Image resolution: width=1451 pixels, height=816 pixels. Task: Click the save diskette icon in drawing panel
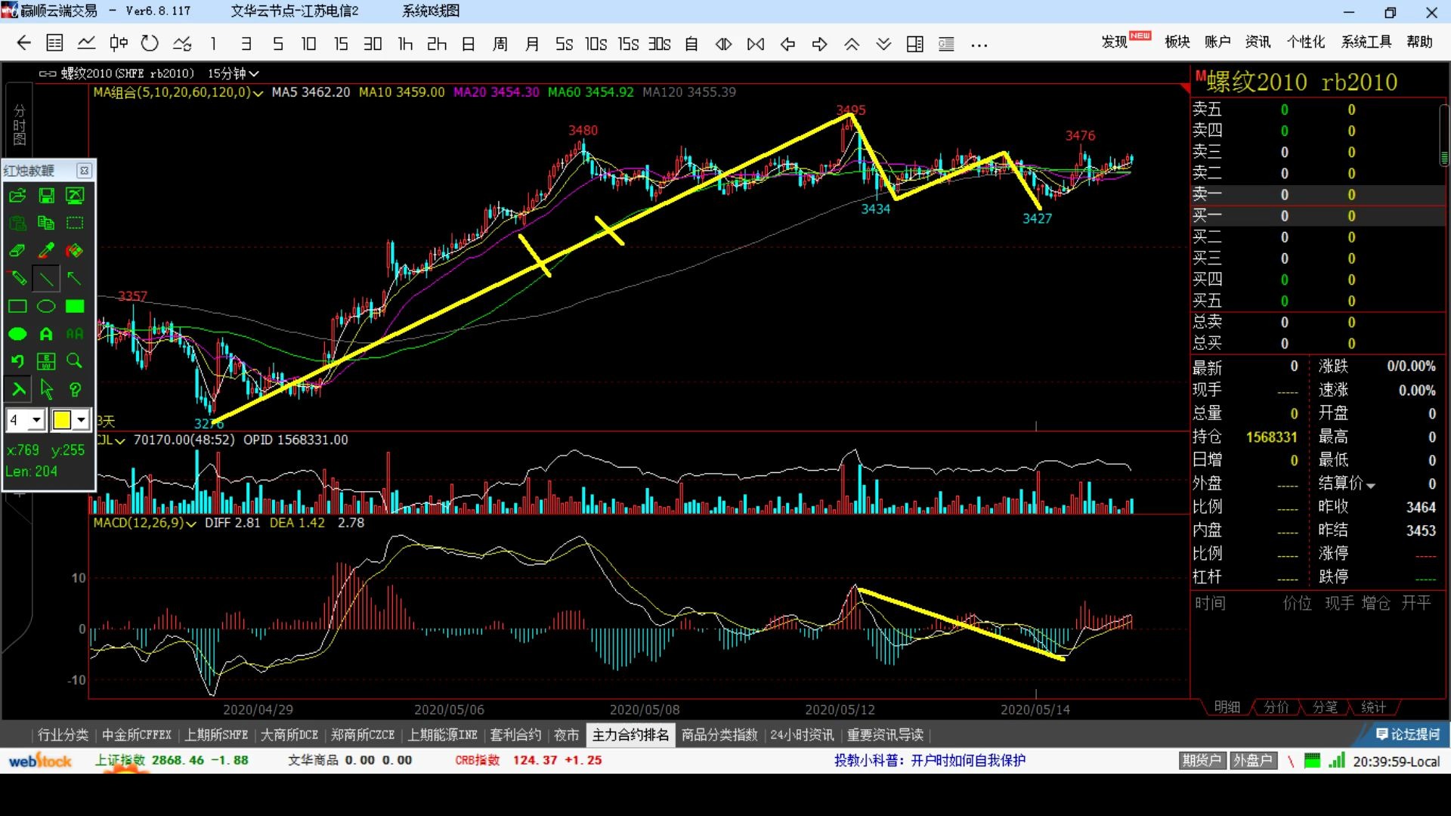(46, 196)
